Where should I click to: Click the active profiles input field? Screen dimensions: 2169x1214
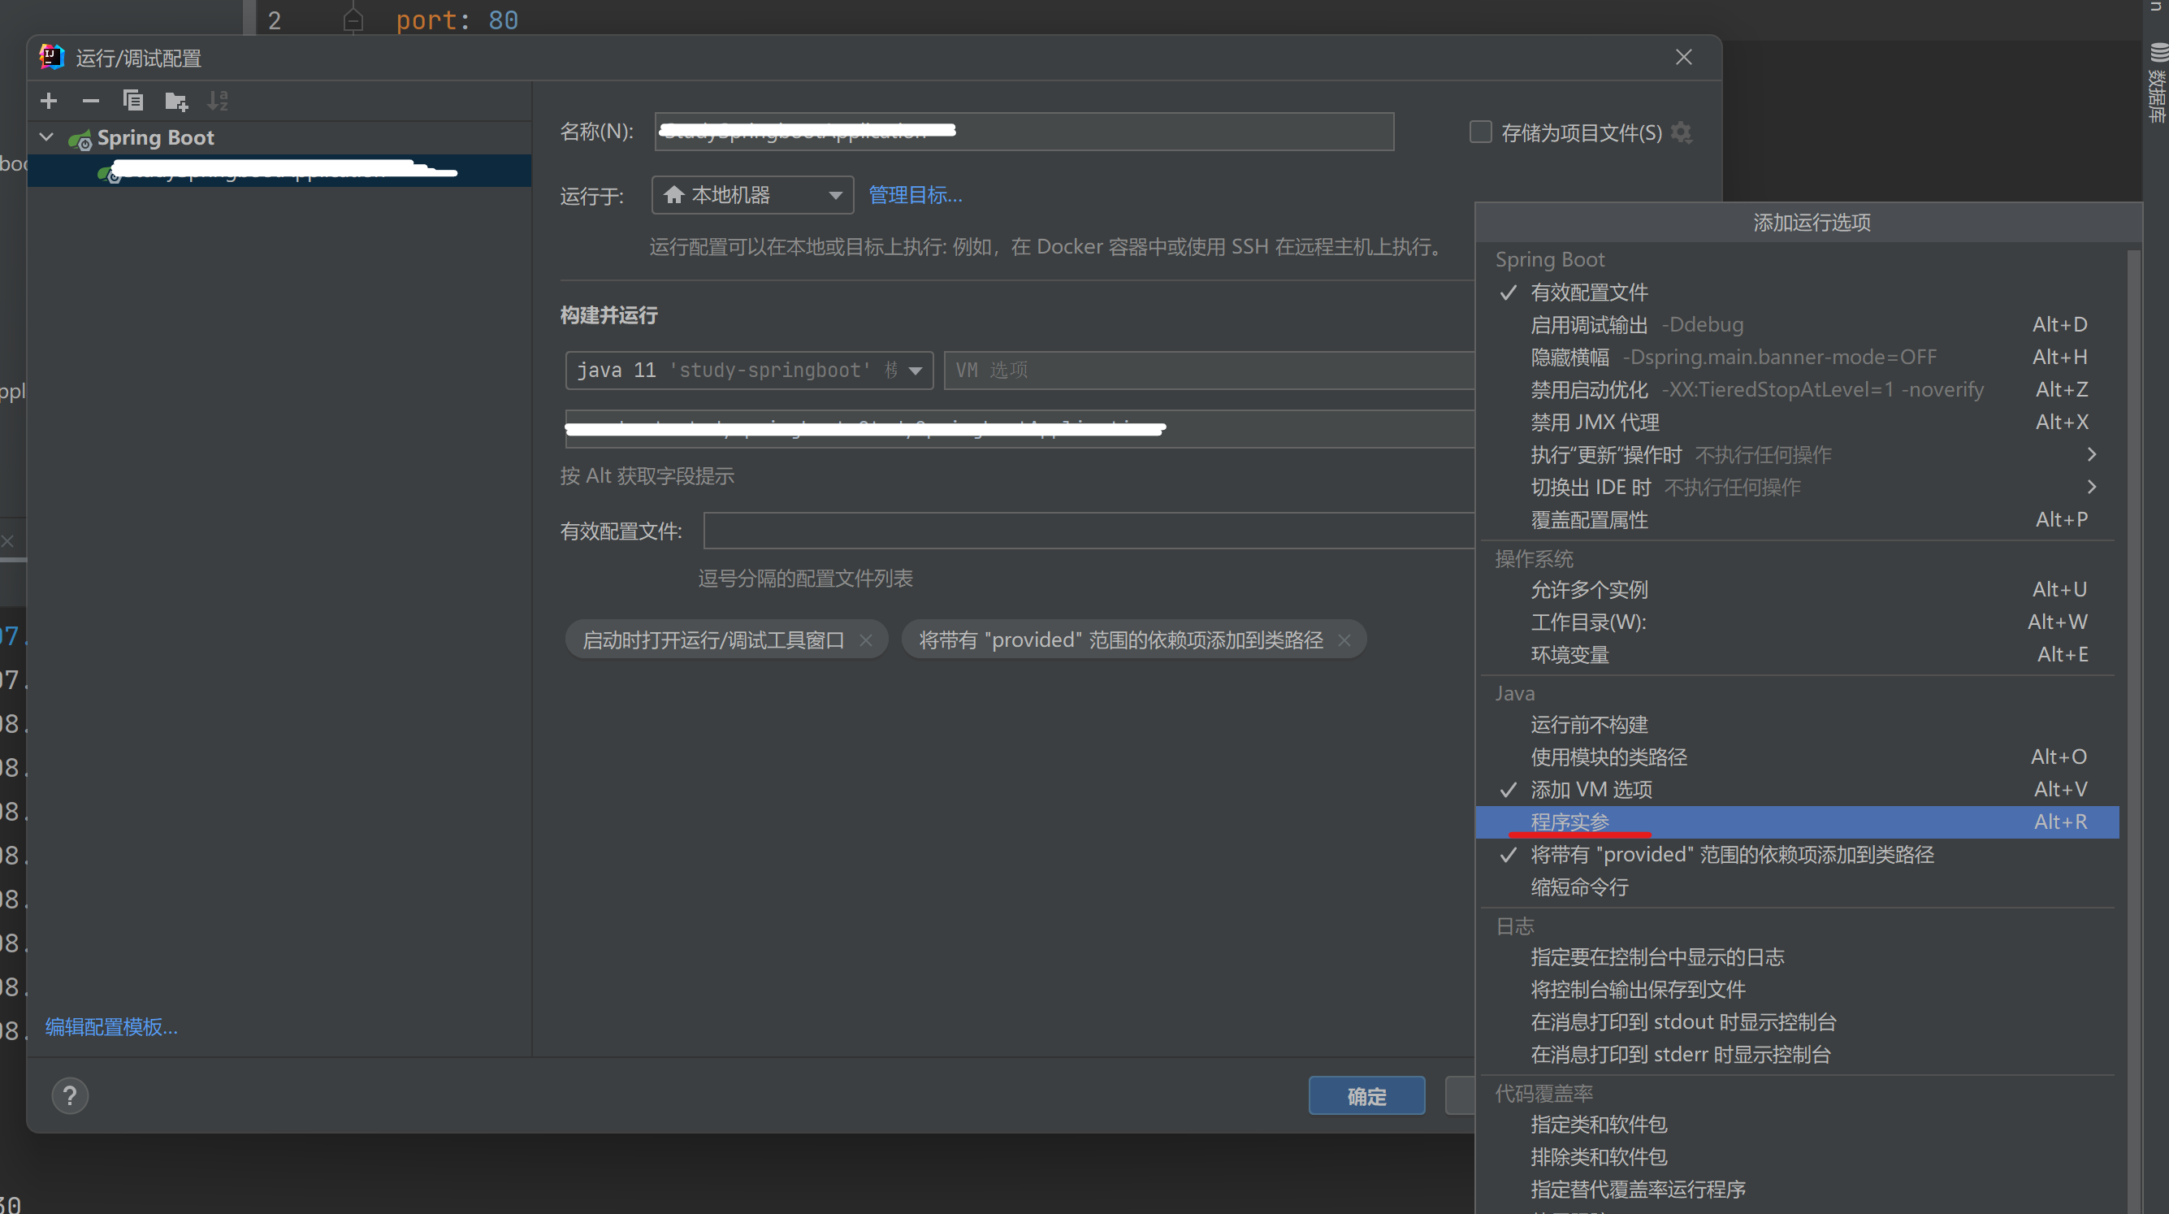[x=1086, y=531]
